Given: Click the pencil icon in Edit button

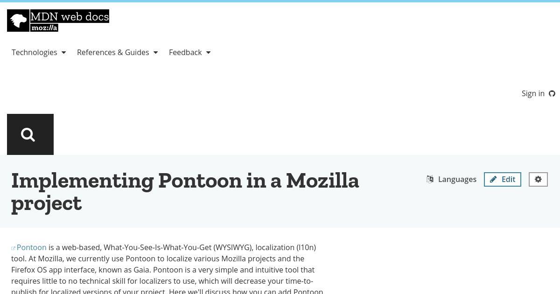Looking at the screenshot, I should (x=493, y=179).
